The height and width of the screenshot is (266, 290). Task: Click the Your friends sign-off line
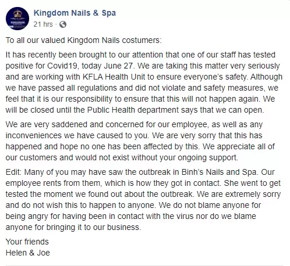coord(27,242)
